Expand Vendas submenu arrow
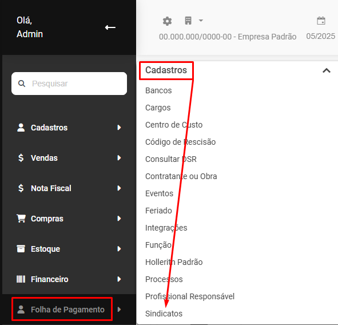The image size is (338, 325). tap(119, 158)
